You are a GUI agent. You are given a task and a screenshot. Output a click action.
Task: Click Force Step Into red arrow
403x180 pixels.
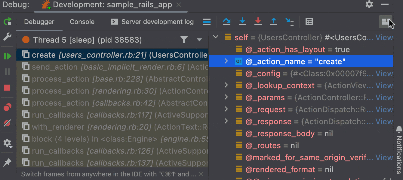click(x=258, y=22)
